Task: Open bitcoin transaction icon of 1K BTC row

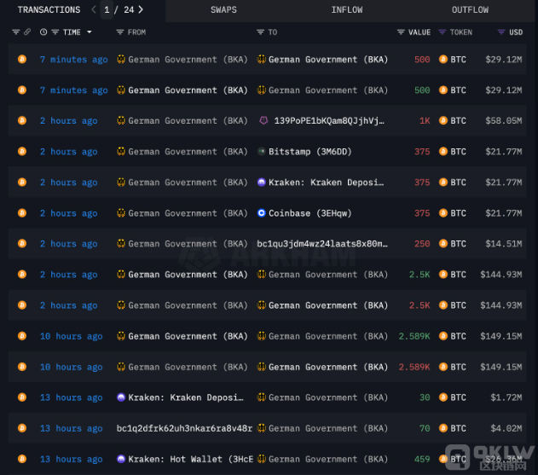Action: coord(22,121)
